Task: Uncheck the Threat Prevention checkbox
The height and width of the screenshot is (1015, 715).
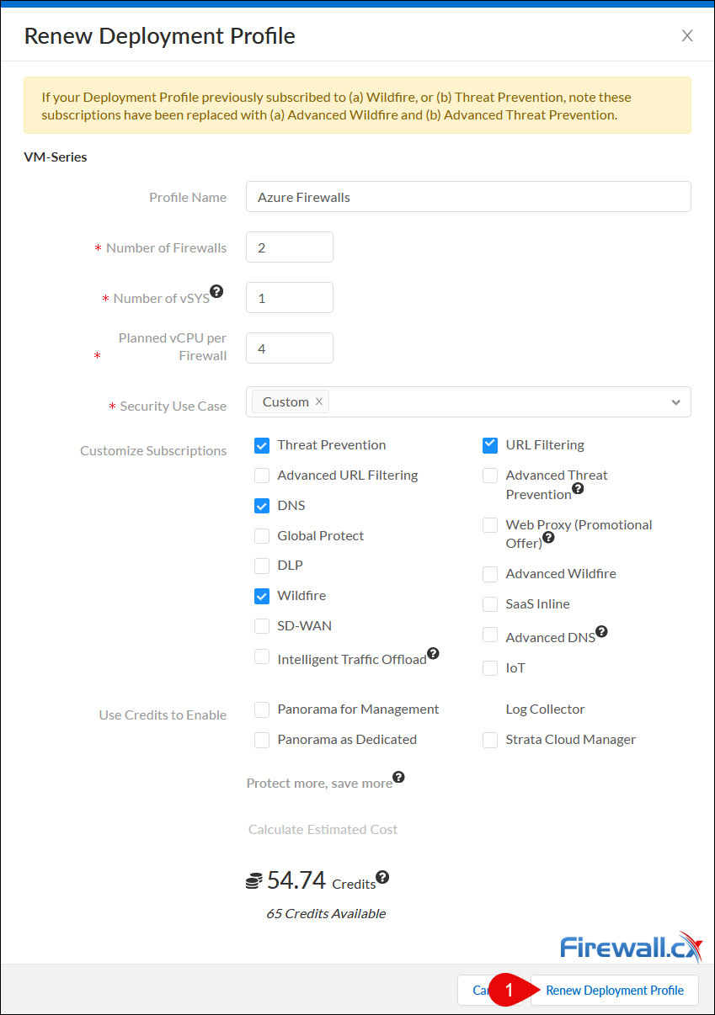Action: pyautogui.click(x=262, y=445)
